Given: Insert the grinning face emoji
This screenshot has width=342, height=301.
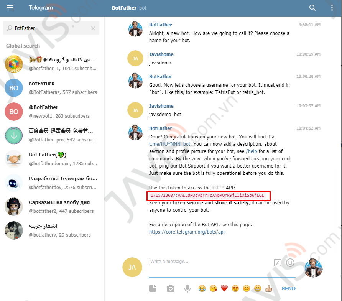Looking at the screenshot, I should (x=258, y=289).
